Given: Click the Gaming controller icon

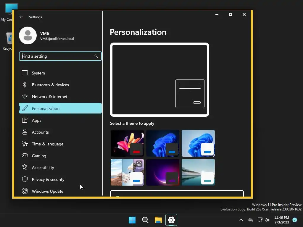Looking at the screenshot, I should point(25,155).
